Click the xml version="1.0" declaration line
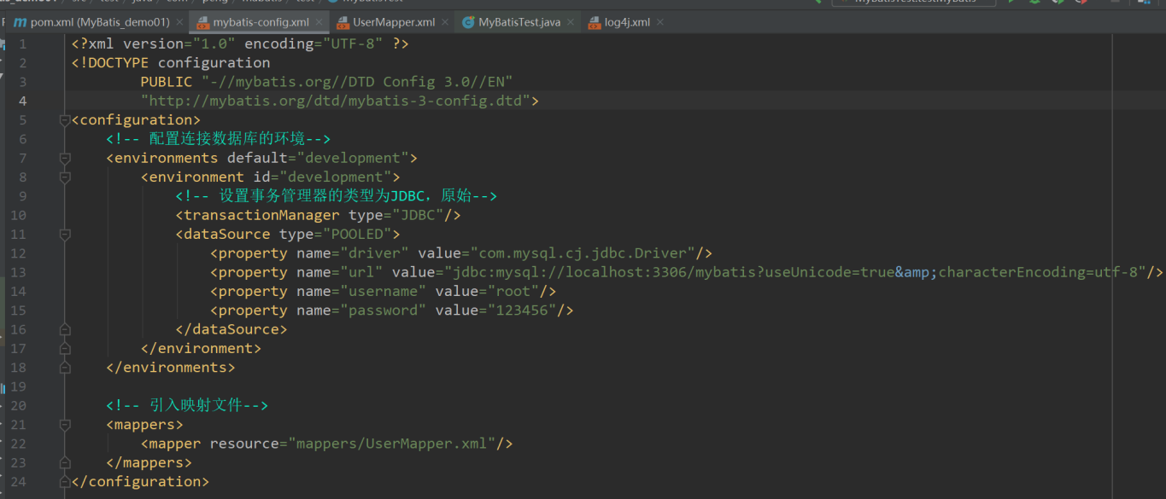1166x499 pixels. point(240,44)
